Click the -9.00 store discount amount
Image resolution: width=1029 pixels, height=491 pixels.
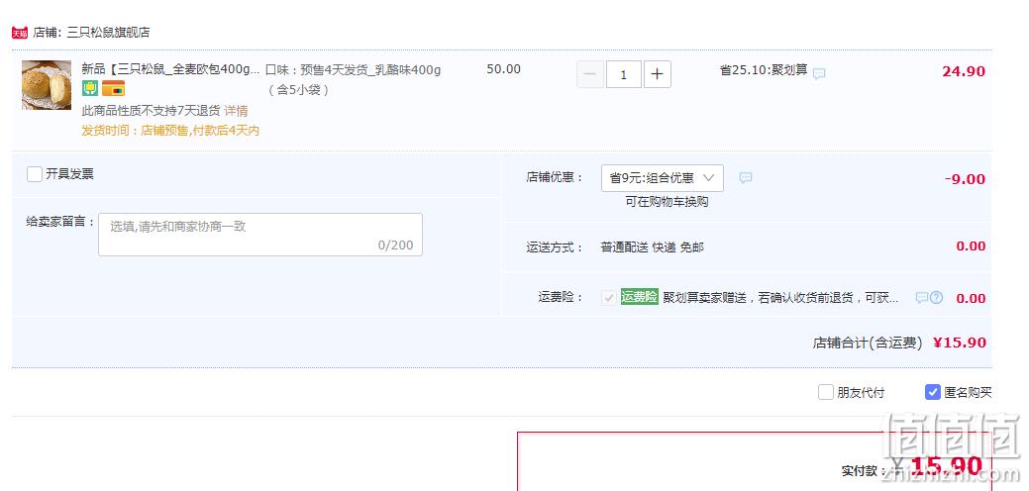coord(966,179)
